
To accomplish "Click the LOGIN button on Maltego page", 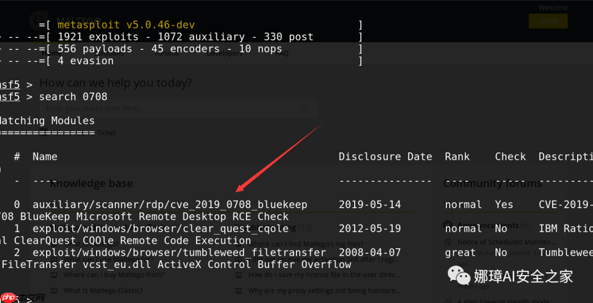I will click(x=548, y=21).
